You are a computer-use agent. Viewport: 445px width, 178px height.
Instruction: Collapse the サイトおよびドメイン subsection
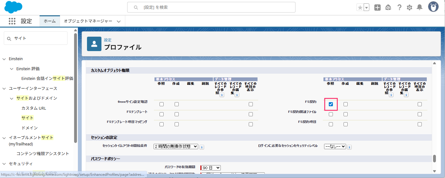point(12,98)
